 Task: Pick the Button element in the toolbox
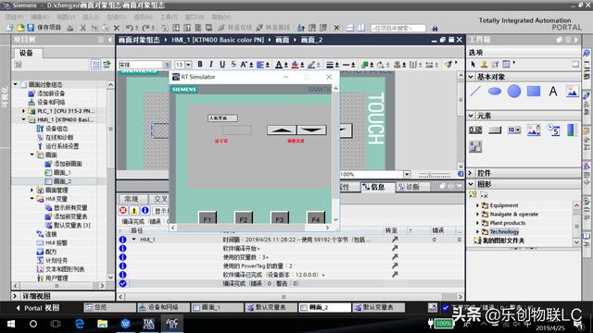tap(495, 129)
